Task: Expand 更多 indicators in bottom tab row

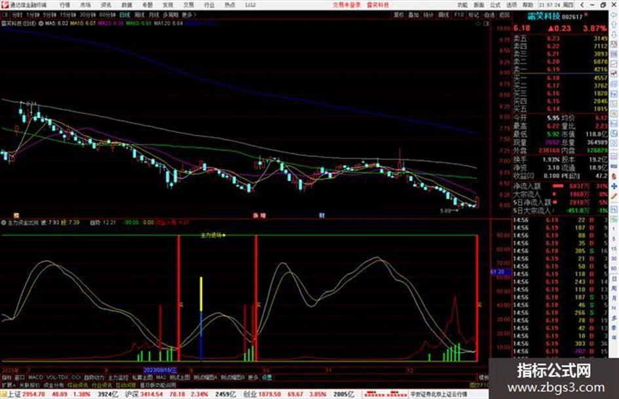Action: 253,377
